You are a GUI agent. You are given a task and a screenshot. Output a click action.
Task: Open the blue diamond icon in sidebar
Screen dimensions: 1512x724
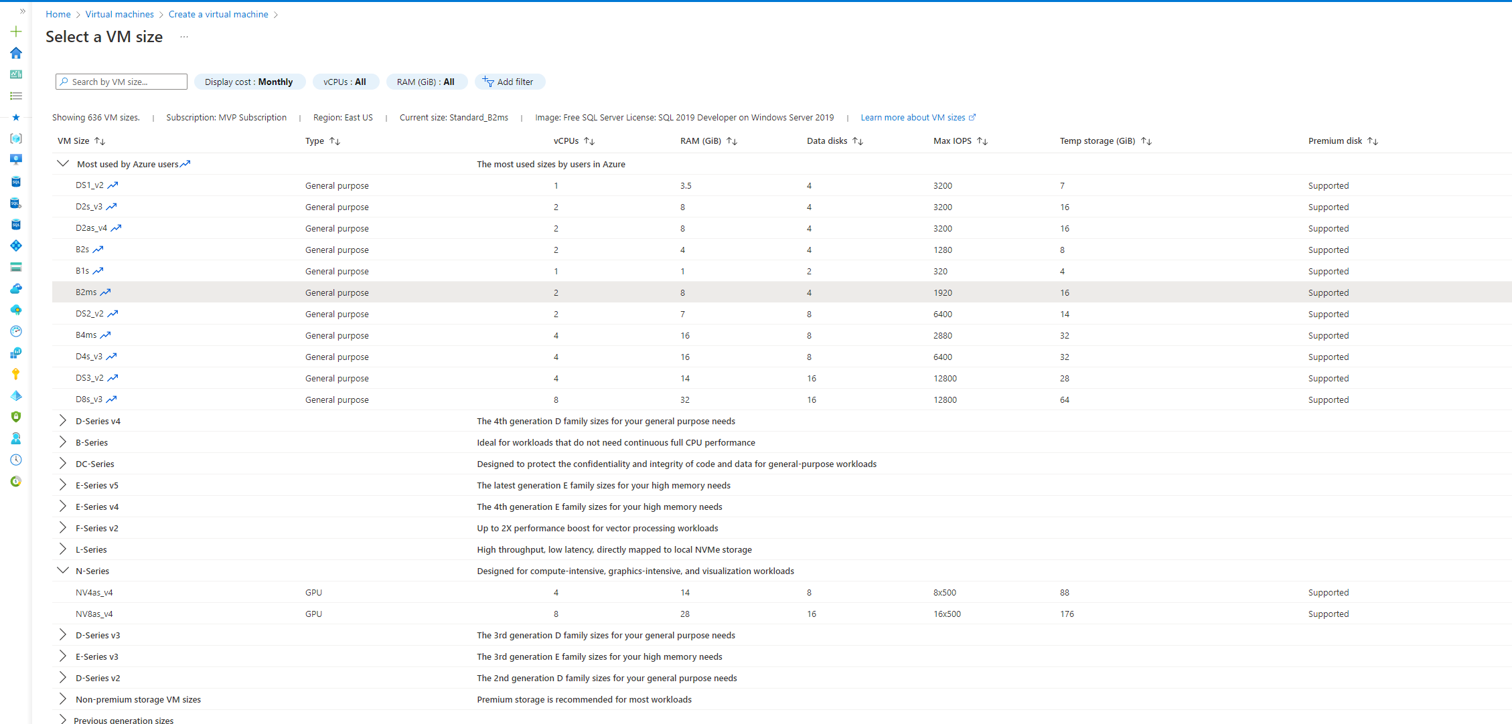tap(16, 246)
